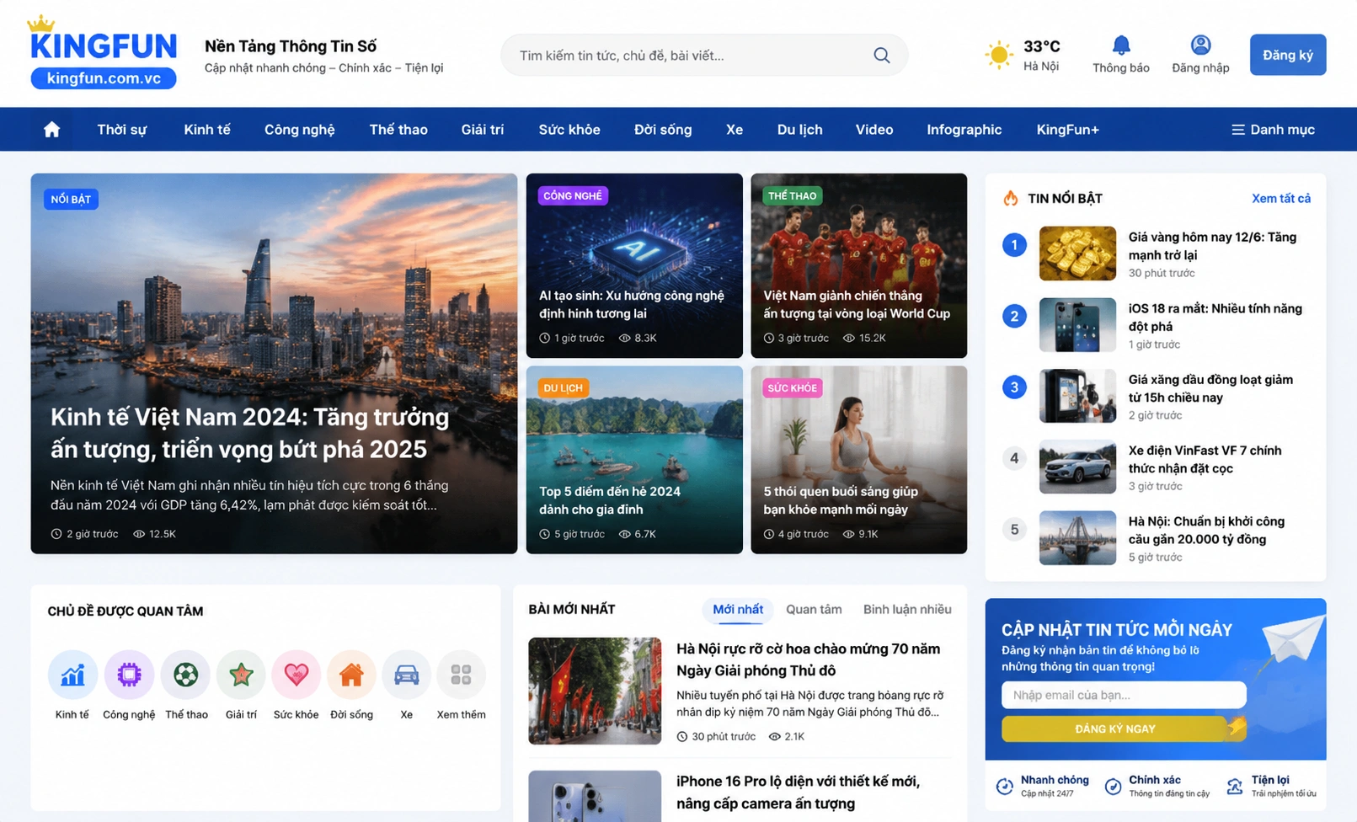Open the Infographic section

tap(964, 130)
